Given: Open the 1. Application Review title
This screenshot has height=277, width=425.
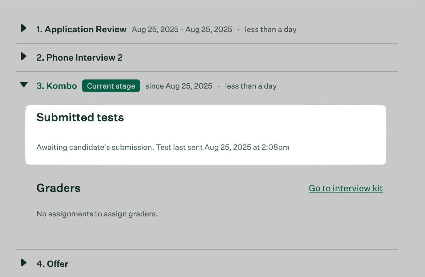Looking at the screenshot, I should [81, 30].
